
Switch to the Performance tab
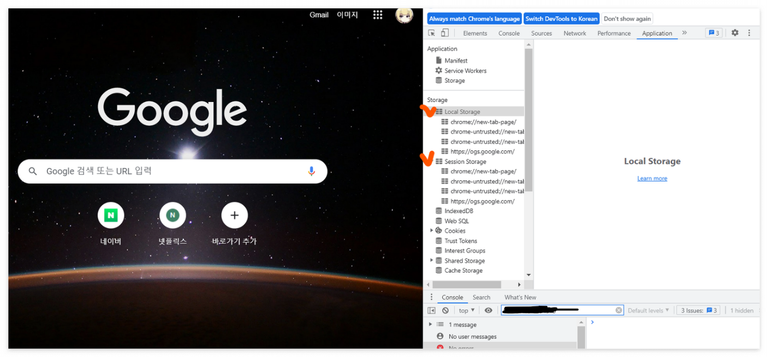tap(614, 33)
